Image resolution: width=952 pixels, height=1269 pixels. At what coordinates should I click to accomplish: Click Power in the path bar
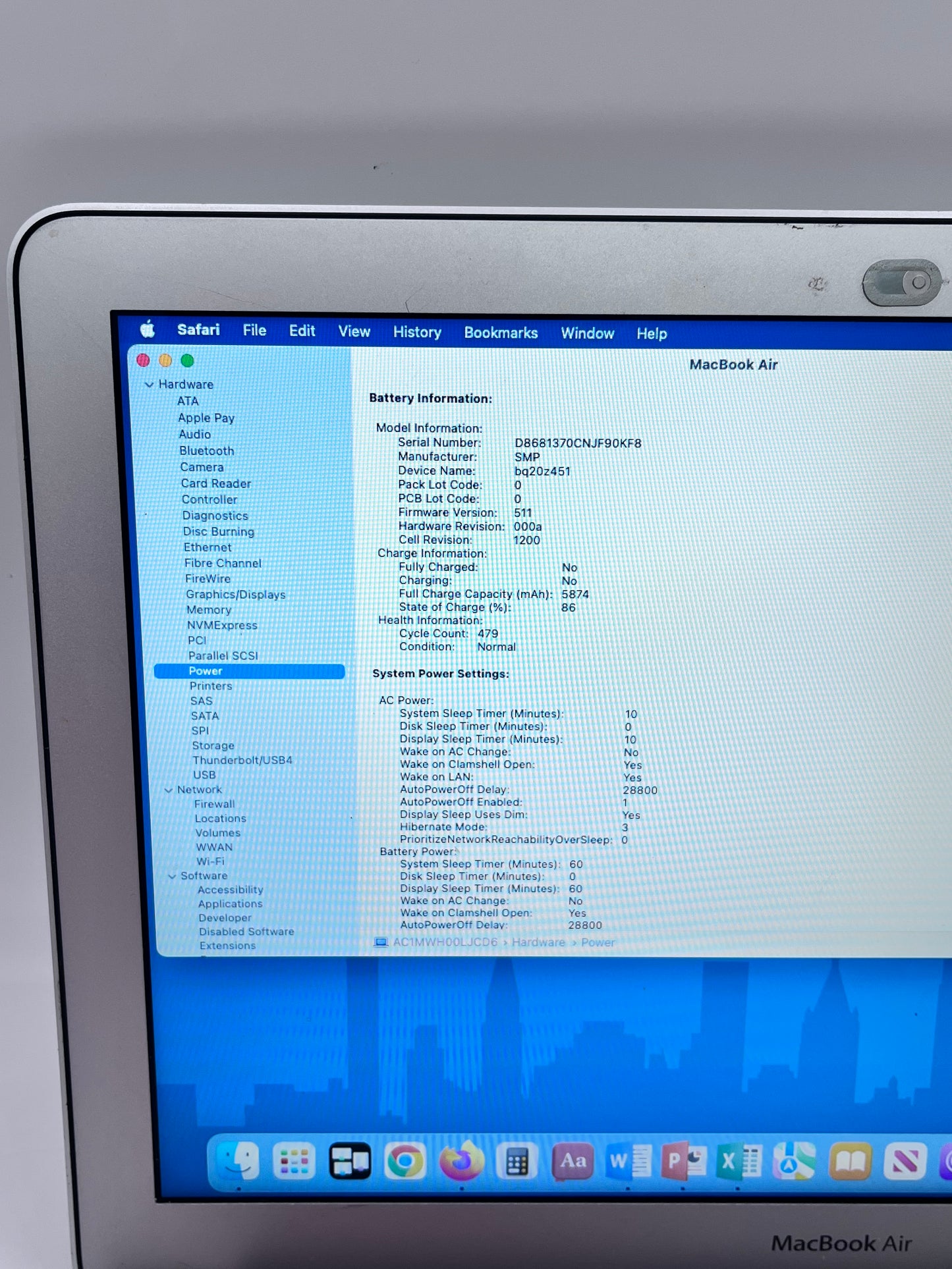pos(598,942)
